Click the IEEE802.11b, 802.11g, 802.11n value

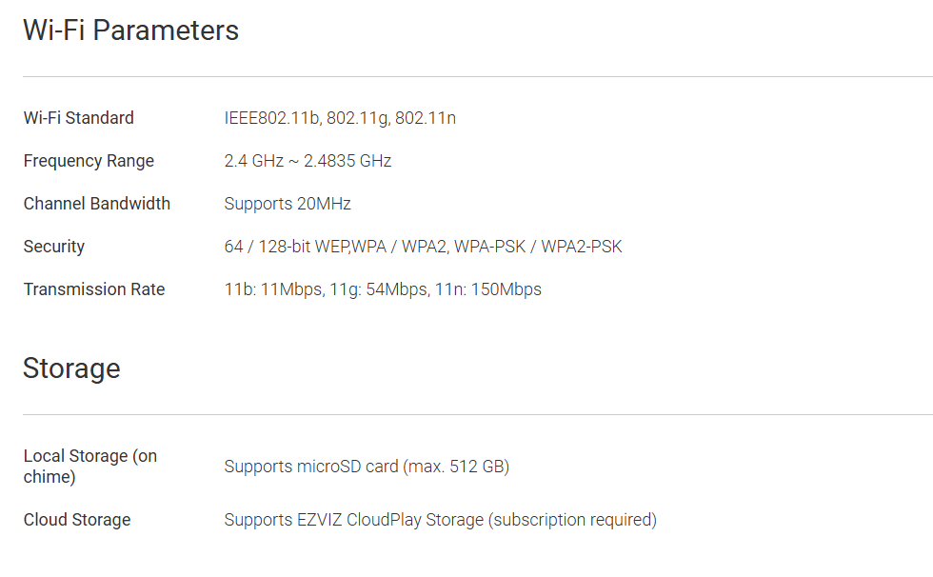tap(340, 118)
